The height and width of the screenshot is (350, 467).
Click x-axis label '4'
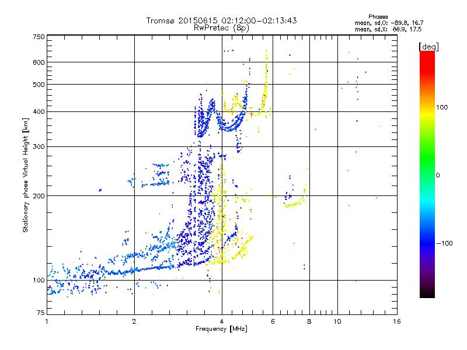pyautogui.click(x=222, y=321)
